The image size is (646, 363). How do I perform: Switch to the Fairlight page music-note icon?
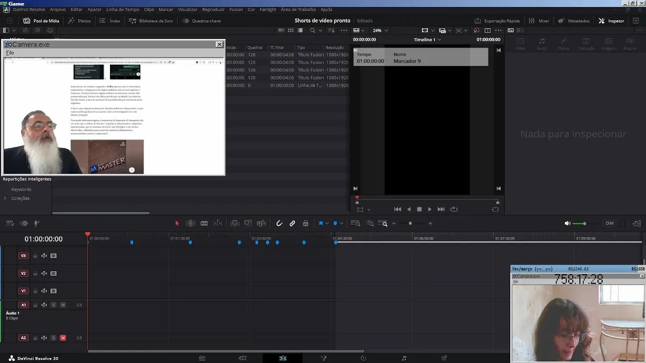pos(404,358)
